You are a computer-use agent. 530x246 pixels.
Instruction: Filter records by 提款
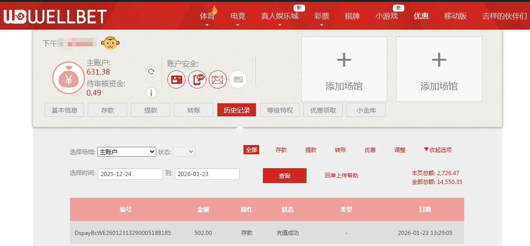click(311, 150)
